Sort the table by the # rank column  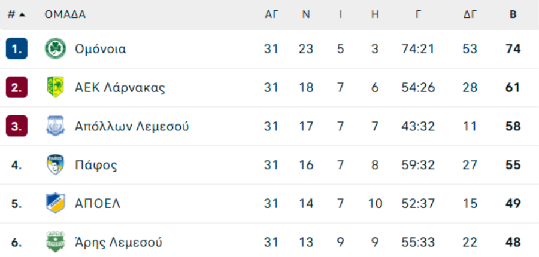pyautogui.click(x=16, y=14)
